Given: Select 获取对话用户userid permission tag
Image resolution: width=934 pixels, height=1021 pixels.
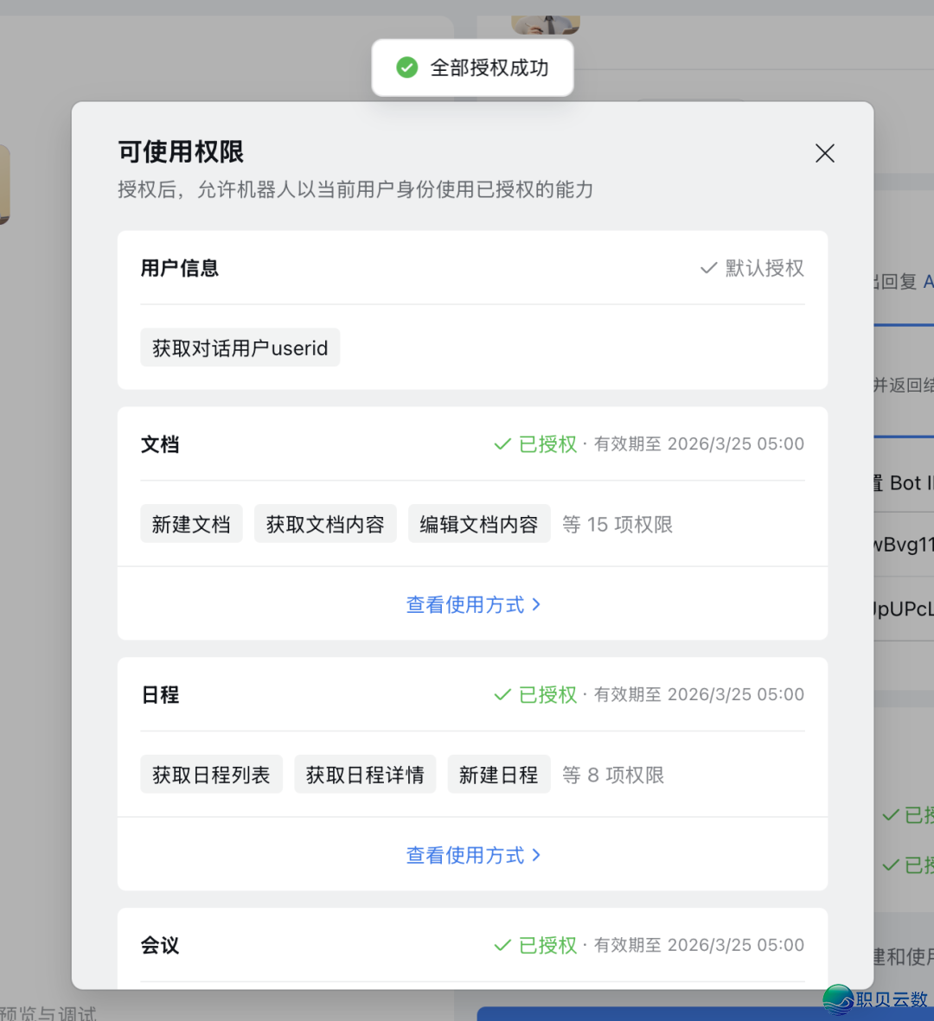Looking at the screenshot, I should pyautogui.click(x=240, y=348).
